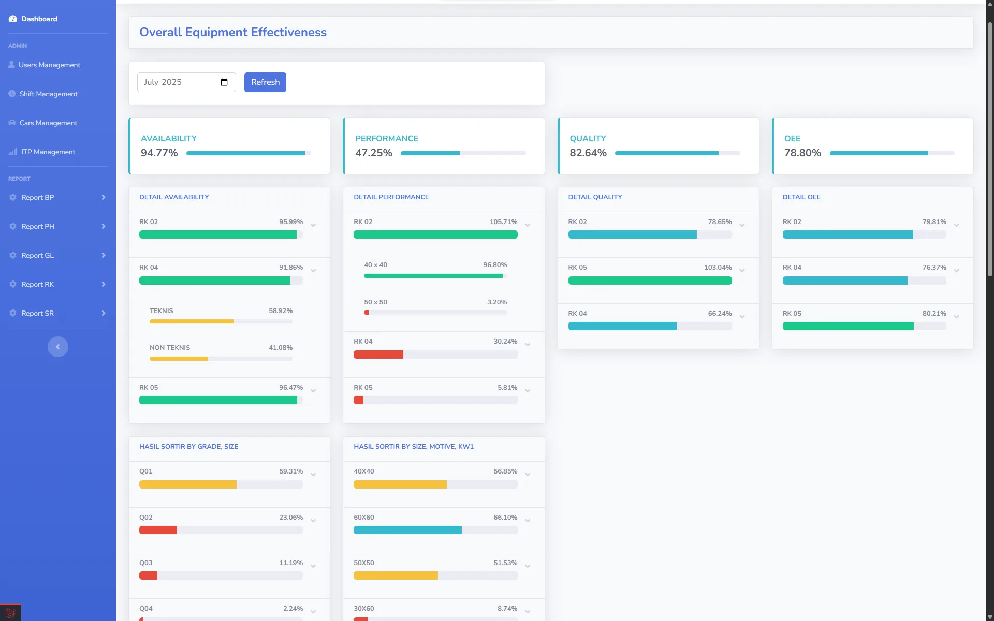Collapse RK 04 chevron in Detail Availability
The height and width of the screenshot is (621, 994).
click(x=313, y=271)
